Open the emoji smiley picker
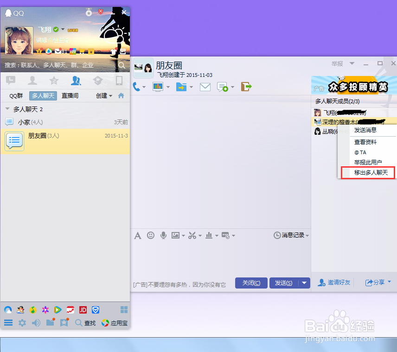 [151, 235]
